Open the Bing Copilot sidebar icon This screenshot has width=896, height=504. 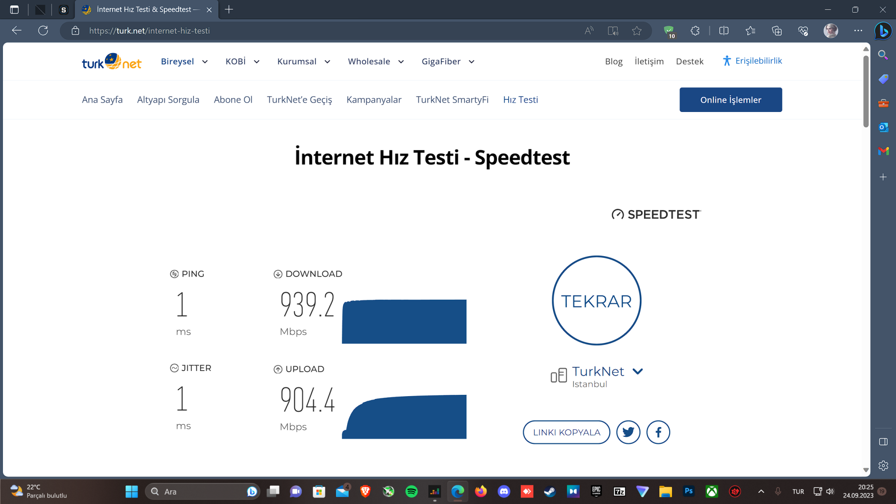click(883, 31)
